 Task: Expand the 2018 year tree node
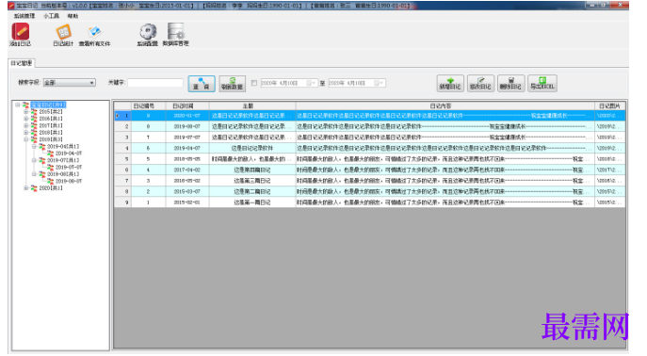pos(25,133)
